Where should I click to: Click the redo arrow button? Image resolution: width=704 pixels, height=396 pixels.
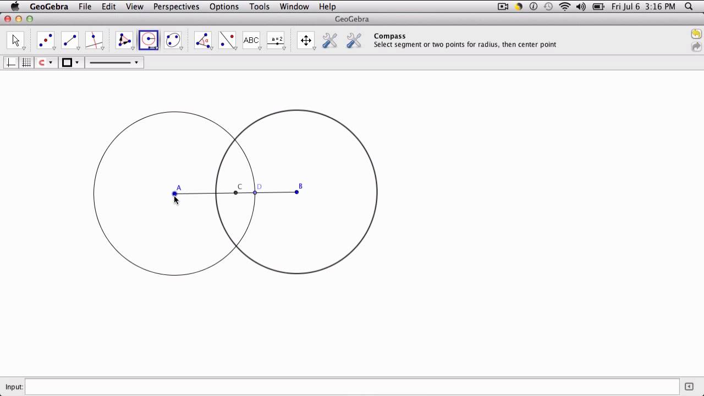(x=696, y=47)
